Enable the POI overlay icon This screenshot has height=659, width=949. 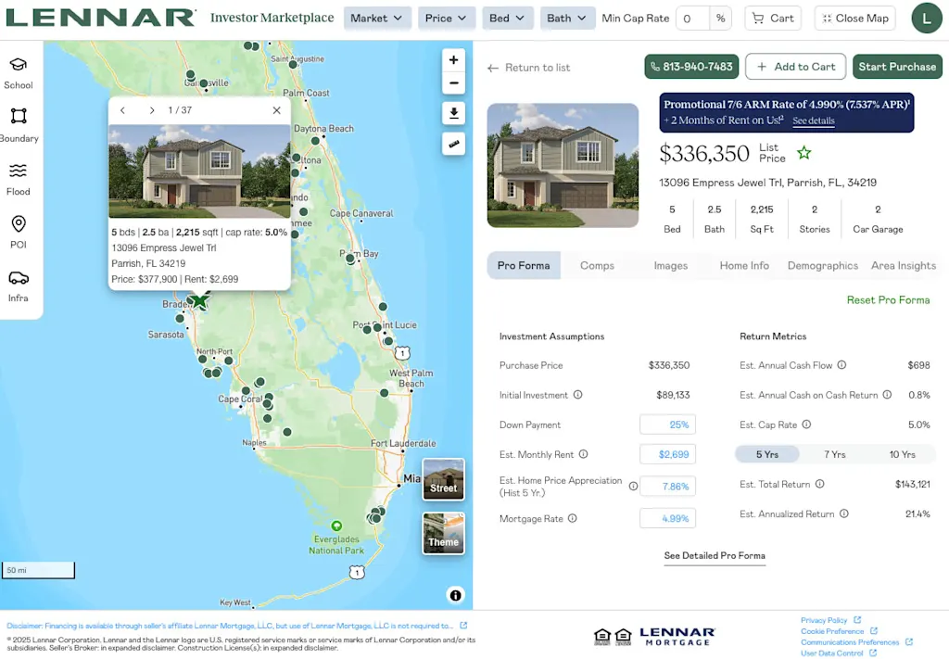tap(19, 228)
